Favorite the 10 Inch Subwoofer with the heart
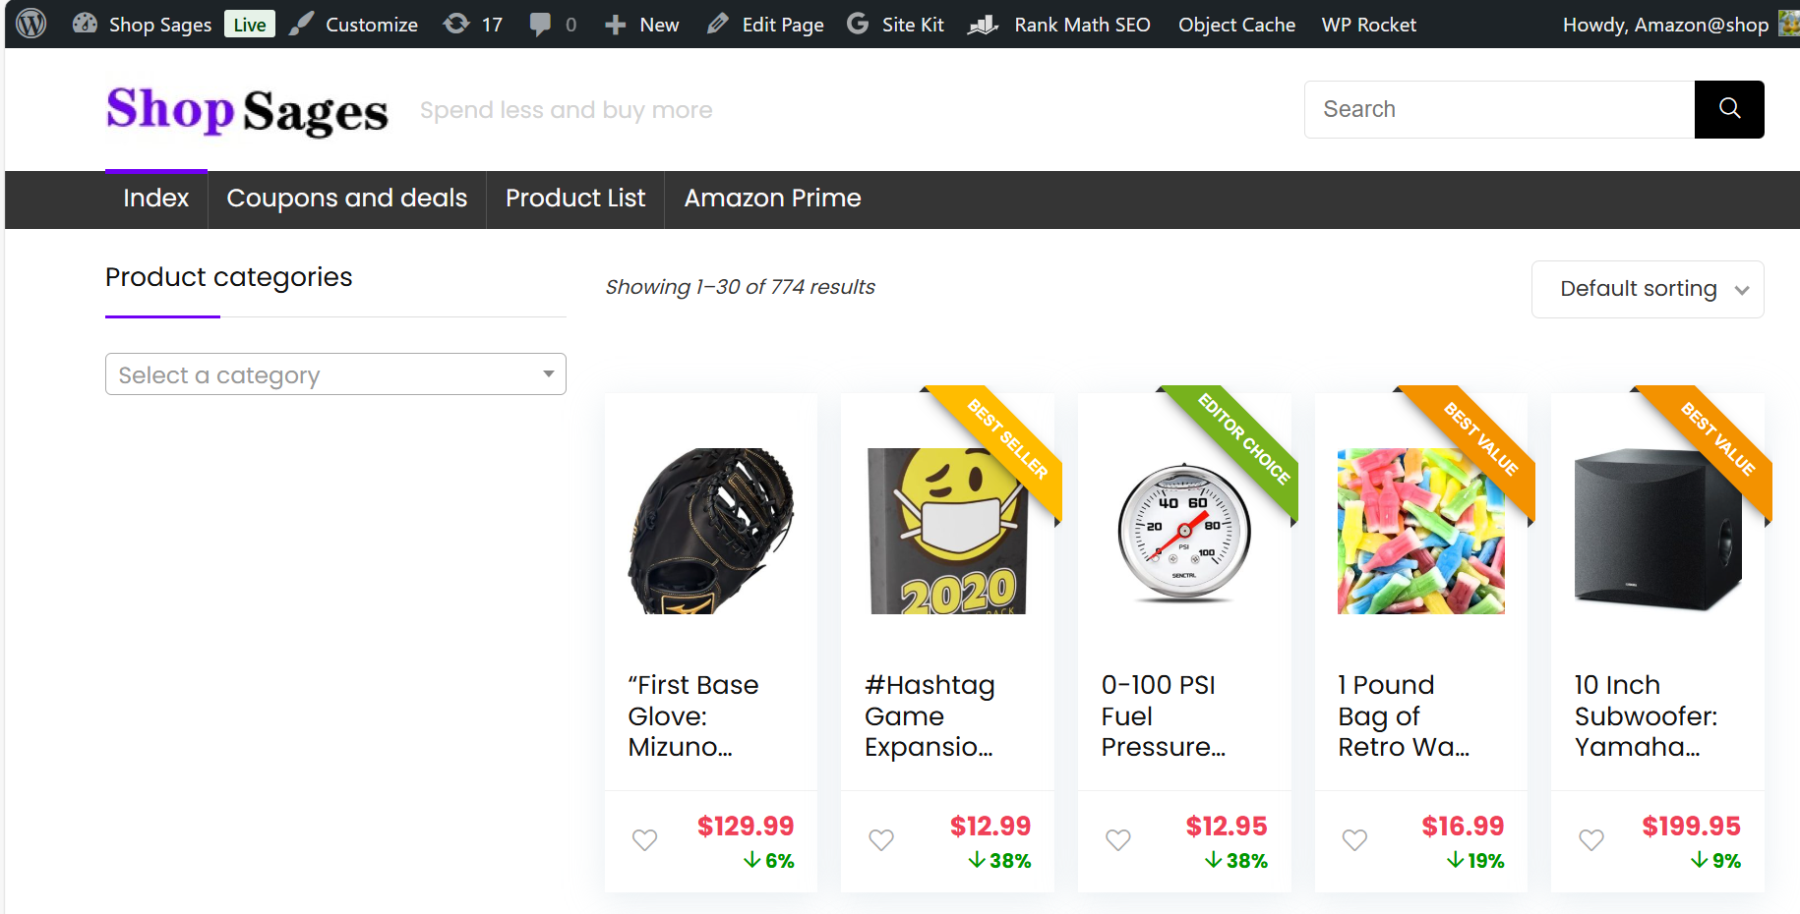1800x914 pixels. pos(1590,840)
